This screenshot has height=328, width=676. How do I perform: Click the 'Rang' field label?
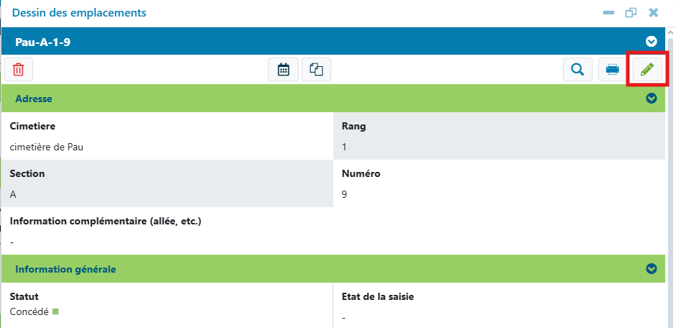[x=353, y=127]
